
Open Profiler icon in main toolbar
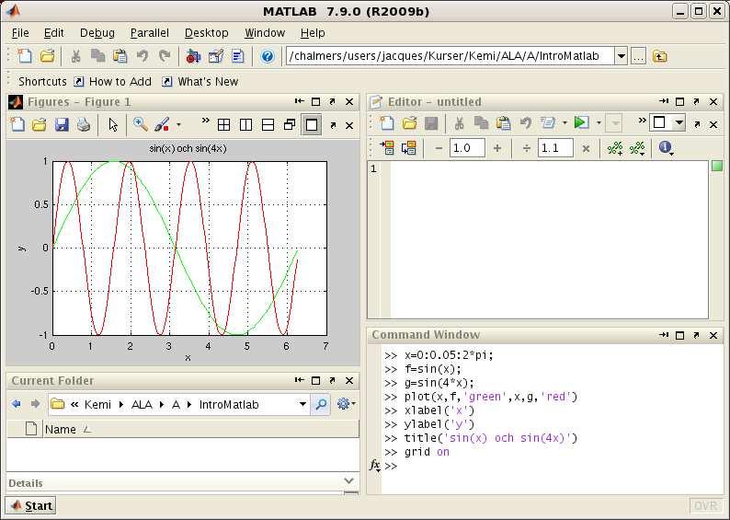(238, 56)
